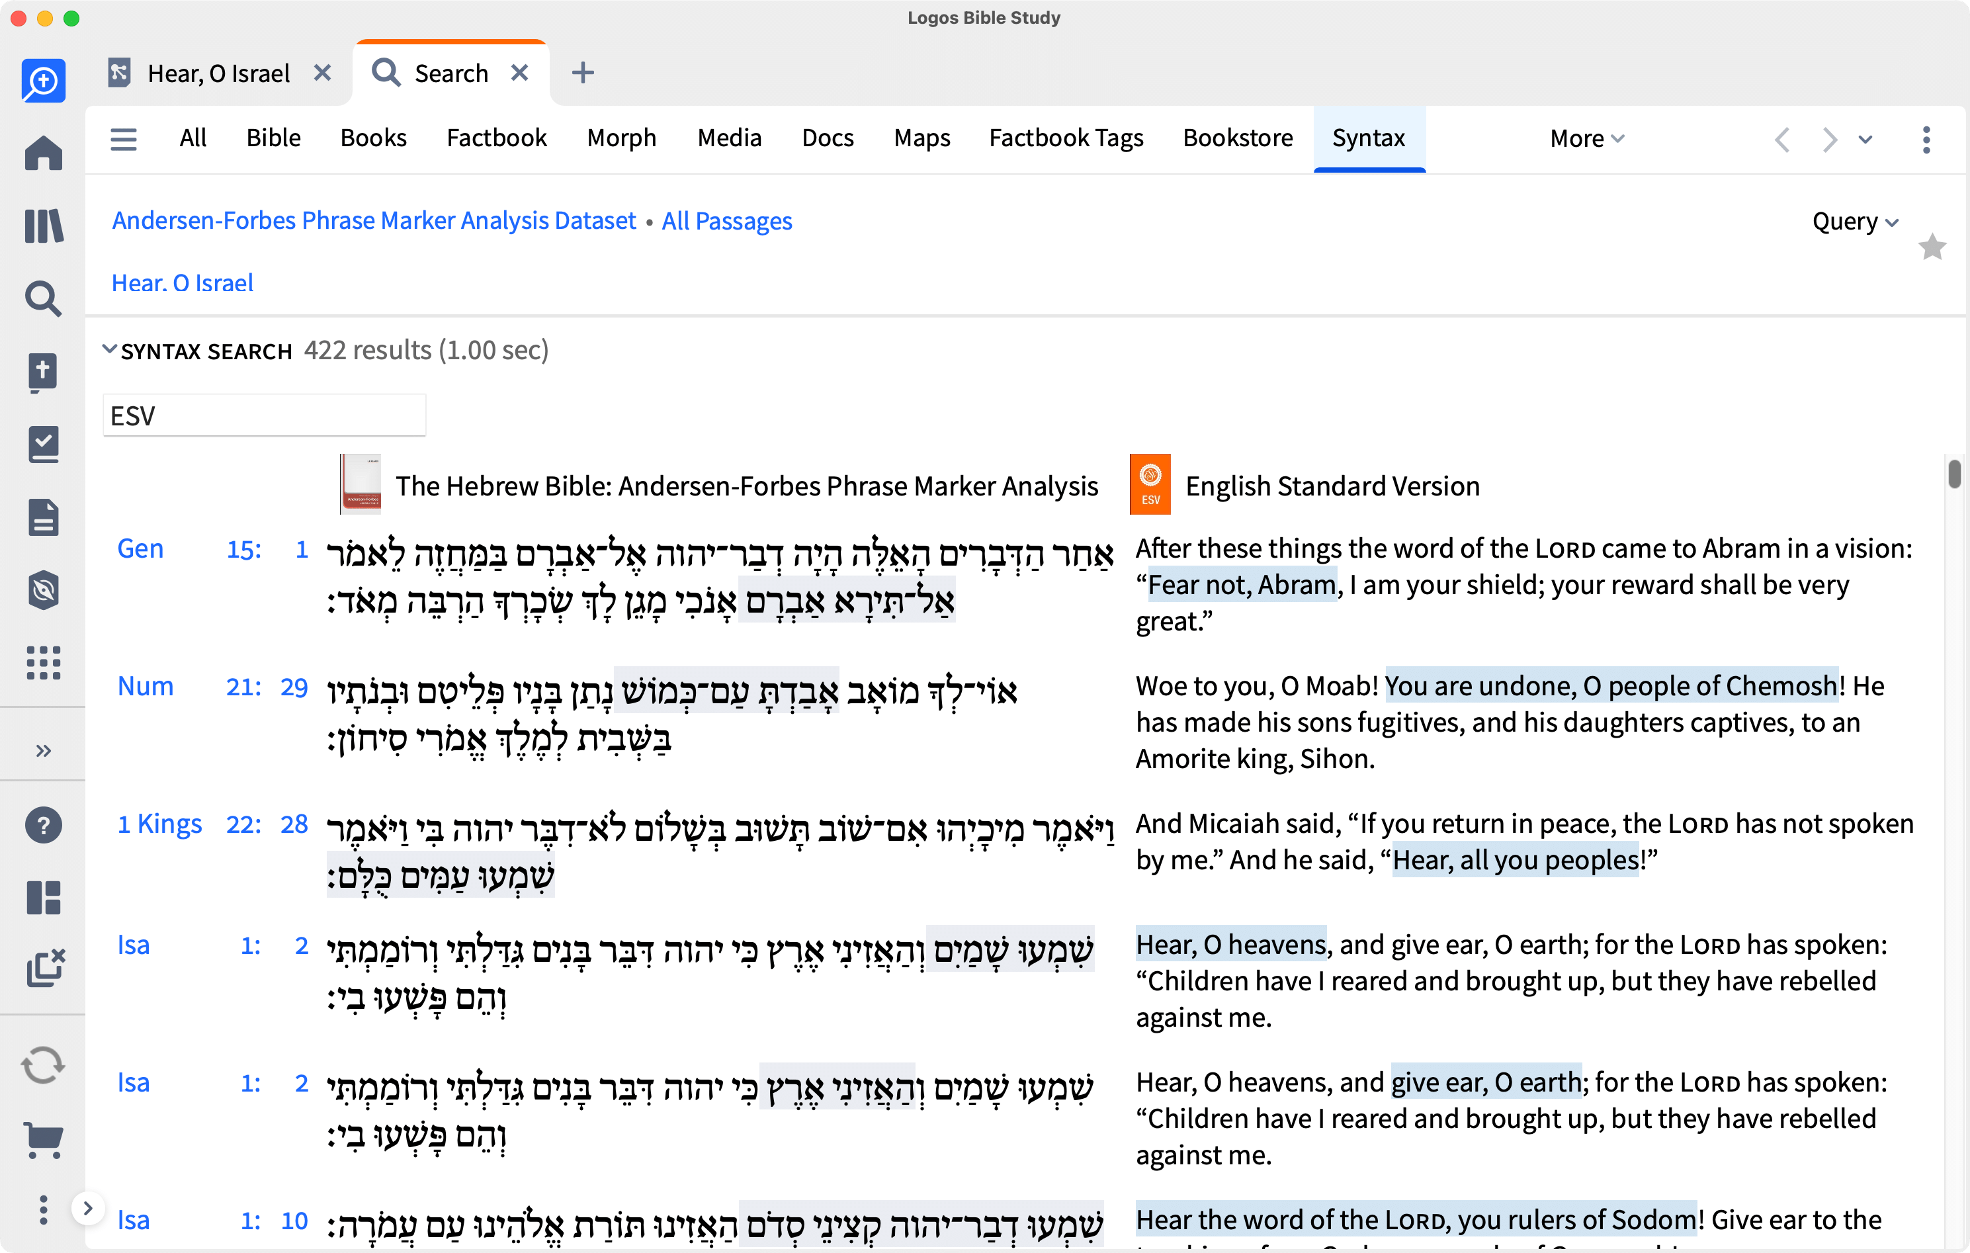Click the Hear. O Israel query link
1970x1253 pixels.
pyautogui.click(x=183, y=282)
